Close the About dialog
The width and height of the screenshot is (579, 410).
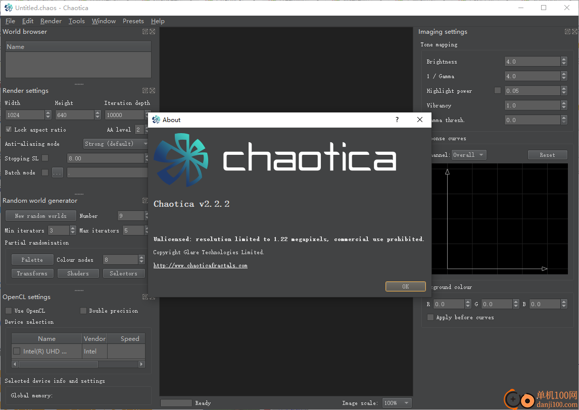[x=420, y=120]
